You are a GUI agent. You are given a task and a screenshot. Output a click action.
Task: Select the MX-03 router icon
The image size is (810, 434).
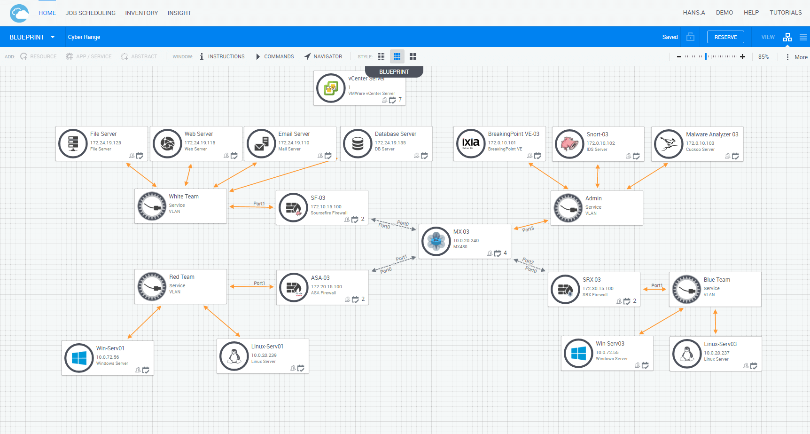click(436, 241)
